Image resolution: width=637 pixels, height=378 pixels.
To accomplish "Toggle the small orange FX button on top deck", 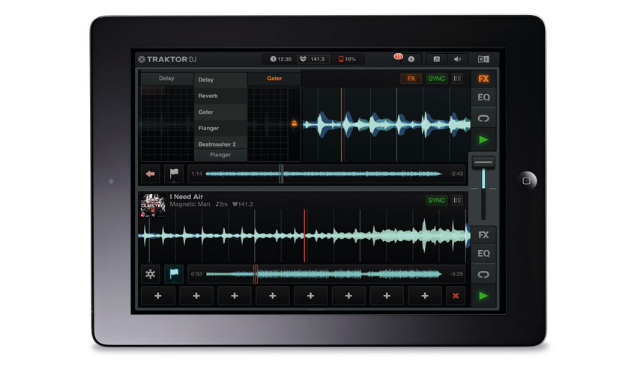I will tap(411, 79).
